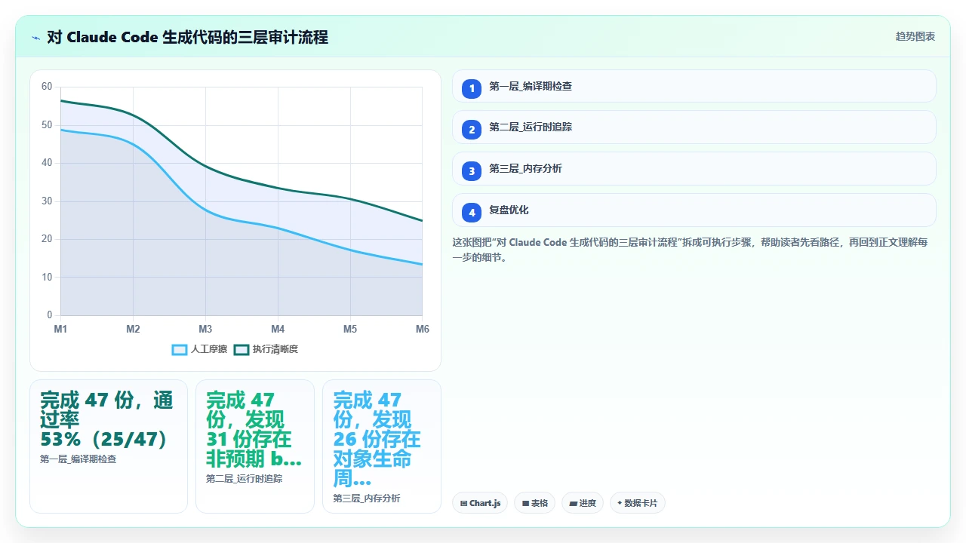The image size is (966, 543).
Task: Toggle the 执行清晰度 legend swatch
Action: [x=241, y=349]
